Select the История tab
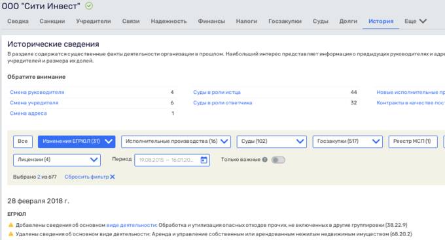 [381, 22]
